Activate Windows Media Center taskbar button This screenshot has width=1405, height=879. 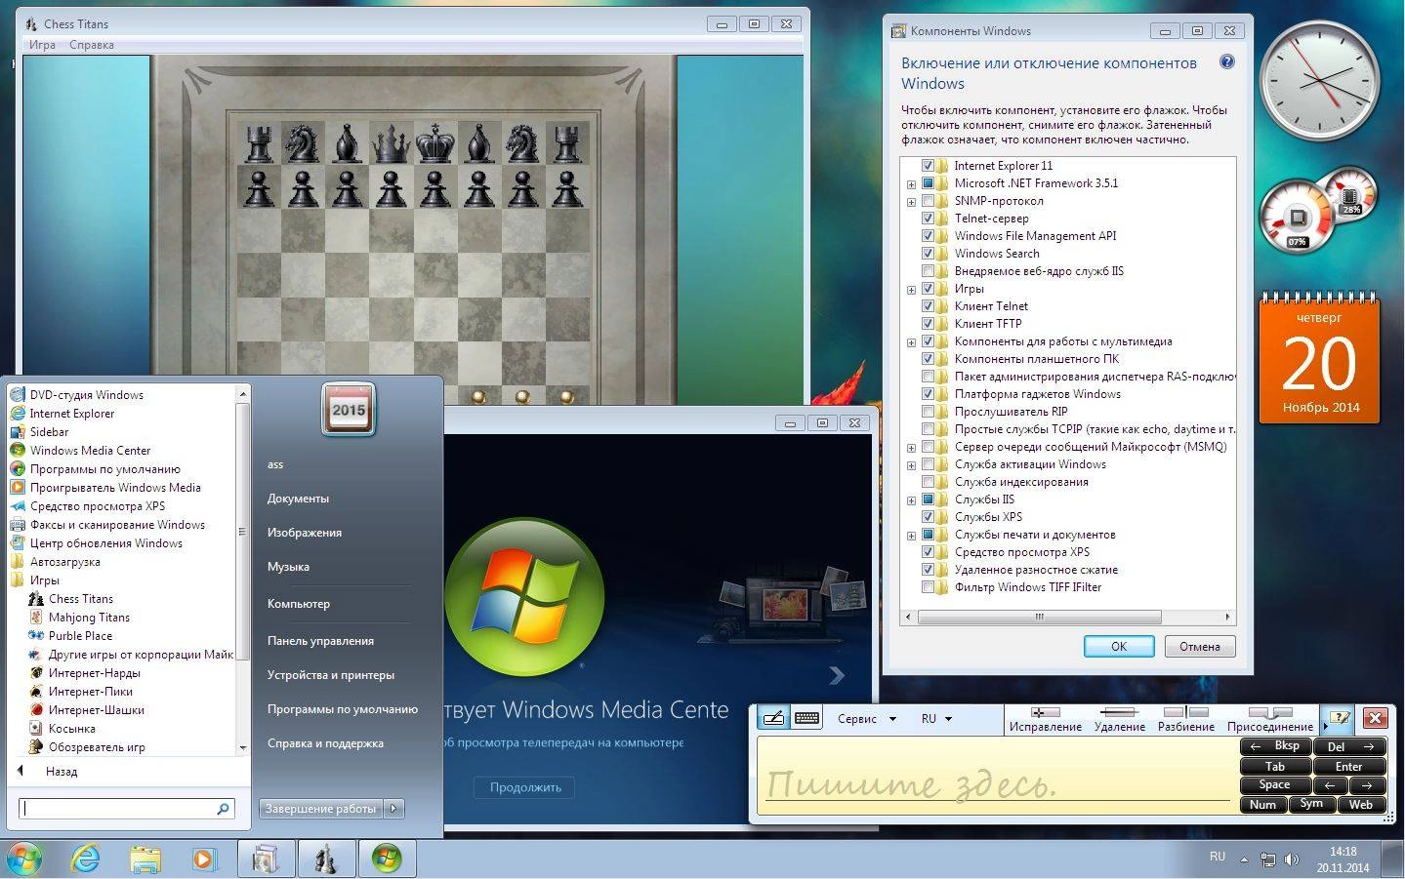(x=387, y=859)
